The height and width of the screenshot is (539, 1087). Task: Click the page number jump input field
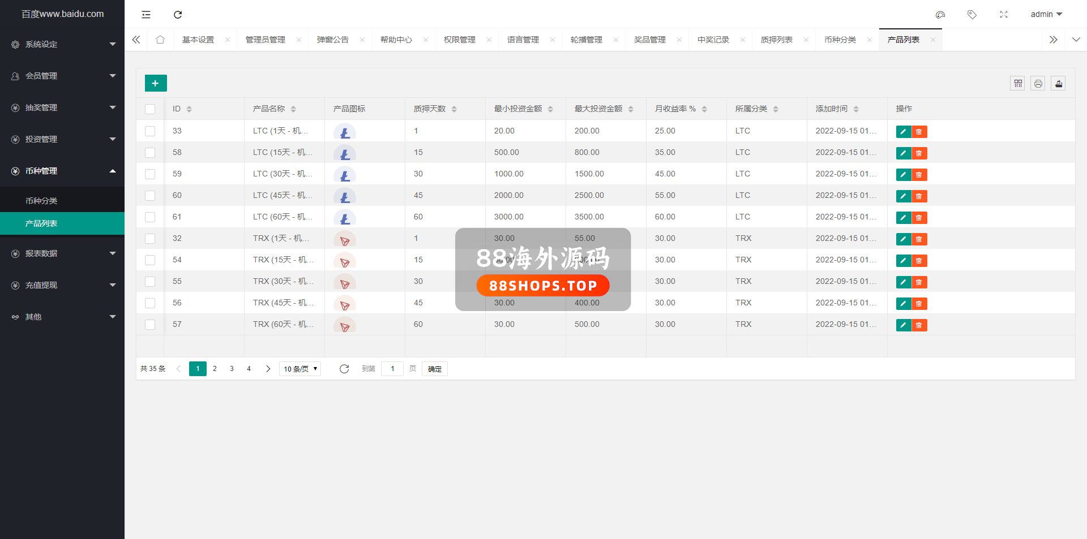[x=392, y=369]
